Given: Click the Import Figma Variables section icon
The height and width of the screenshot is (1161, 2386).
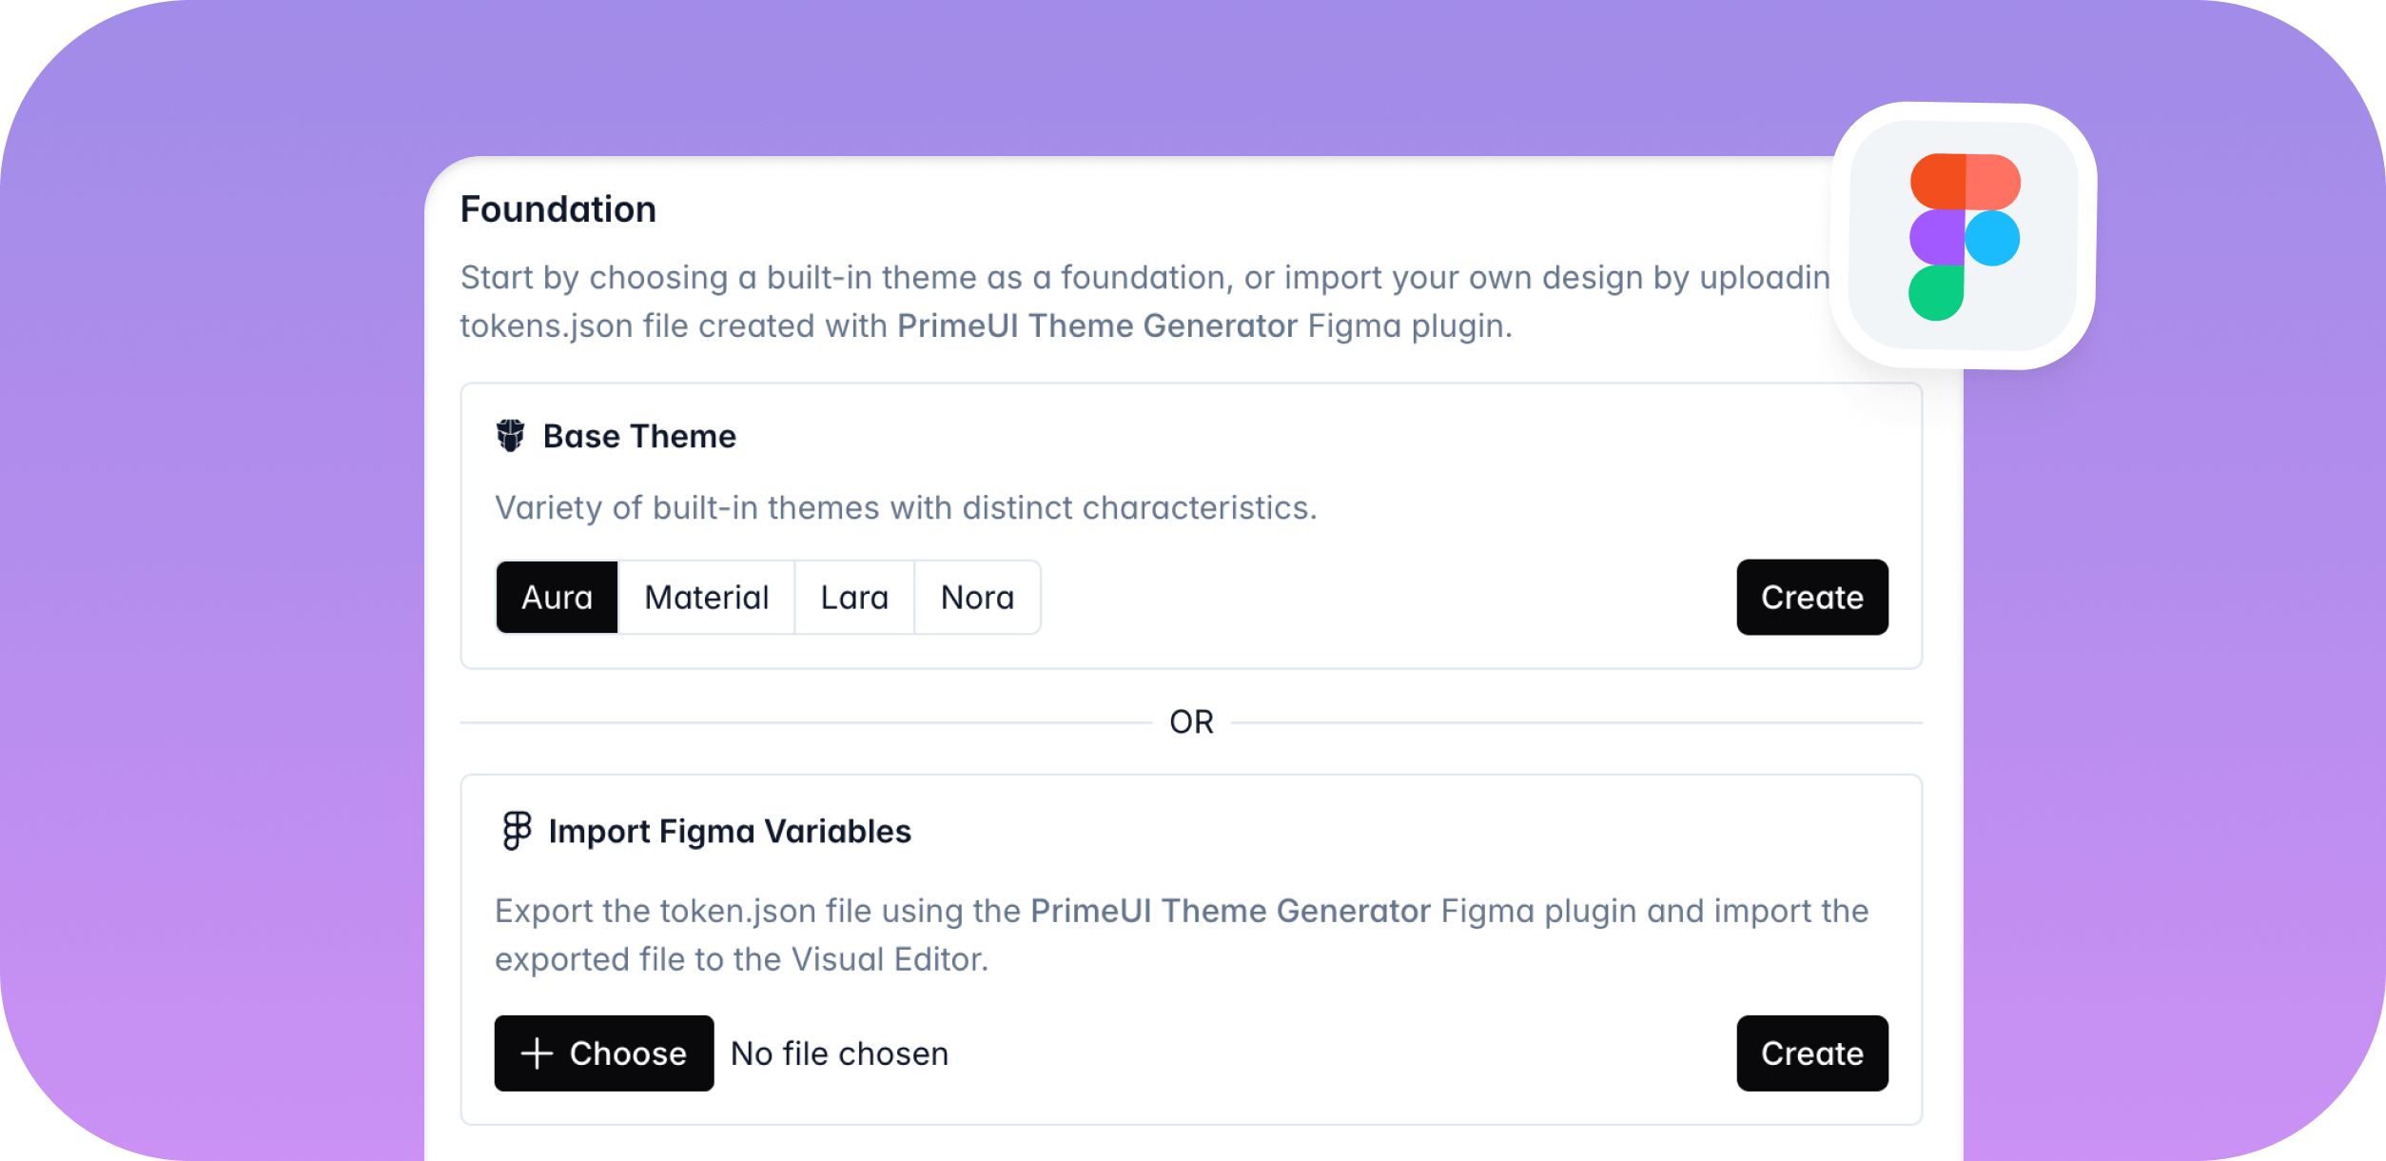Looking at the screenshot, I should pyautogui.click(x=515, y=830).
